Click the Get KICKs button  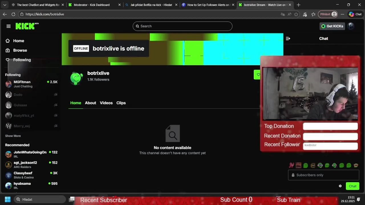(332, 26)
